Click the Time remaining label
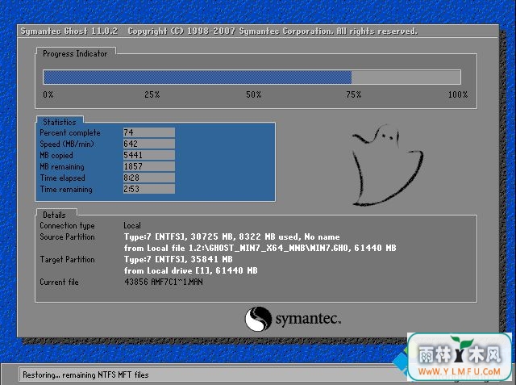The height and width of the screenshot is (385, 516). pos(66,190)
